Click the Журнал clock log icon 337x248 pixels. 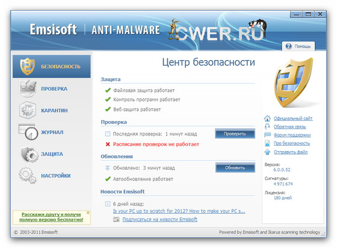click(28, 132)
